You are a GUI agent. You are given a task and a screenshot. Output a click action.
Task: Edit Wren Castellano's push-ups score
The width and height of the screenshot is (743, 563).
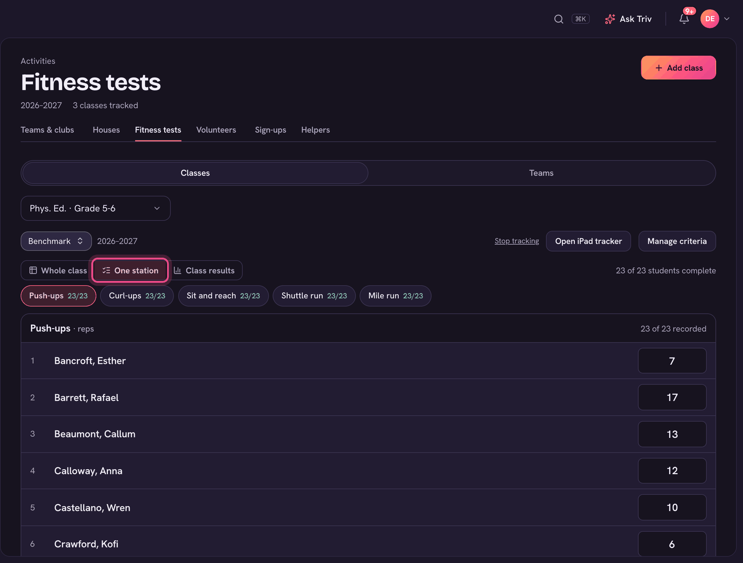[x=672, y=507]
